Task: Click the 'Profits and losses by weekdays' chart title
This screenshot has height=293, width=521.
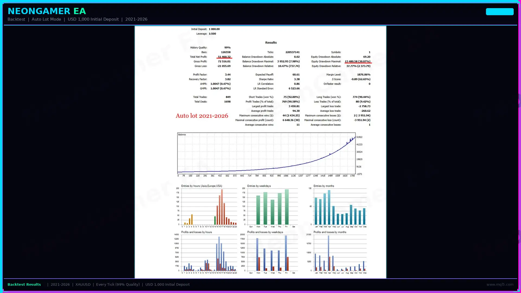Action: click(265, 232)
